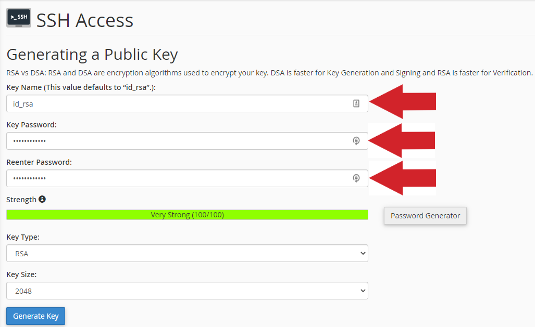Open the Key Type dropdown showing RSA

186,253
